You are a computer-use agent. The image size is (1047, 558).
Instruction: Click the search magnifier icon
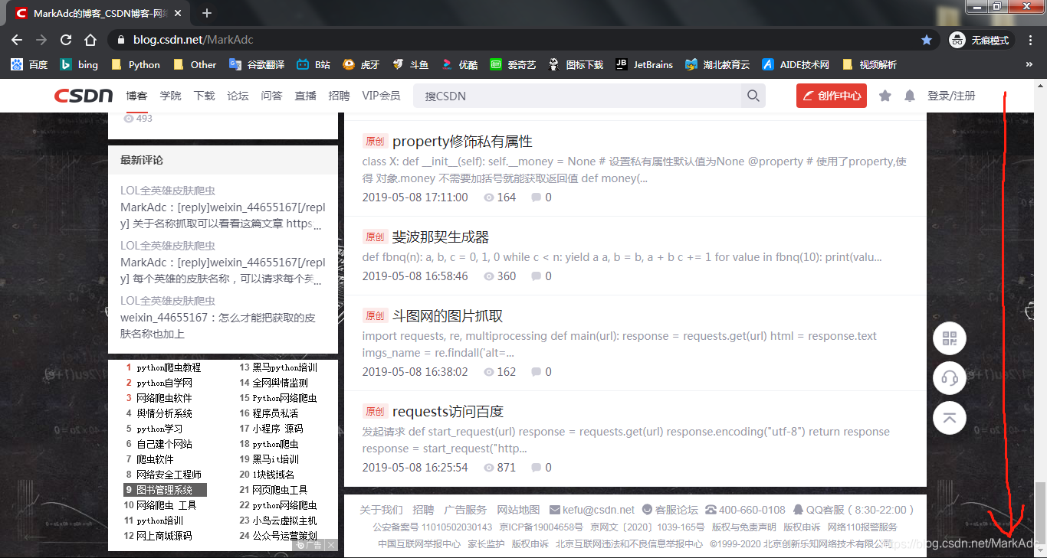753,95
